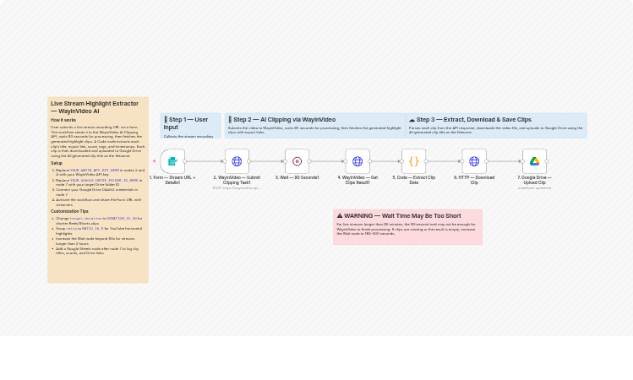Click the 'How it works' heading
Image resolution: width=633 pixels, height=380 pixels.
[63, 120]
